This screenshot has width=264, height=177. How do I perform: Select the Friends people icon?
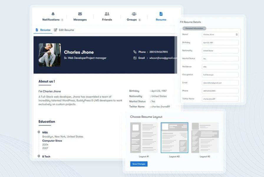click(x=107, y=14)
